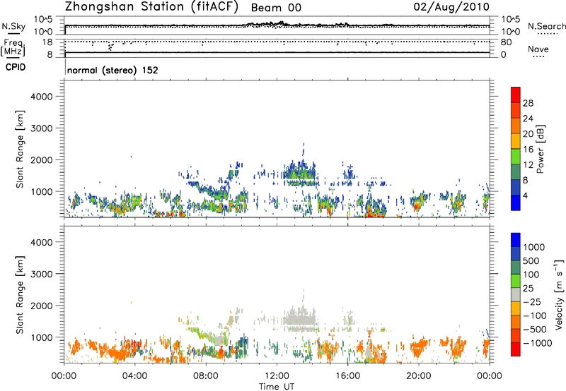Click the 'Zhongshan Station (fitACF)' plot title
The height and width of the screenshot is (391, 566).
[x=151, y=7]
